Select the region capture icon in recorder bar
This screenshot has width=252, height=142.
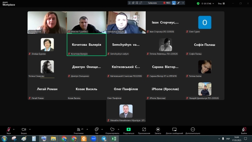pos(137,3)
